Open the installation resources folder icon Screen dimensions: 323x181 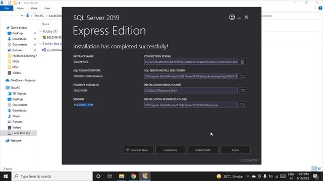[x=242, y=105]
